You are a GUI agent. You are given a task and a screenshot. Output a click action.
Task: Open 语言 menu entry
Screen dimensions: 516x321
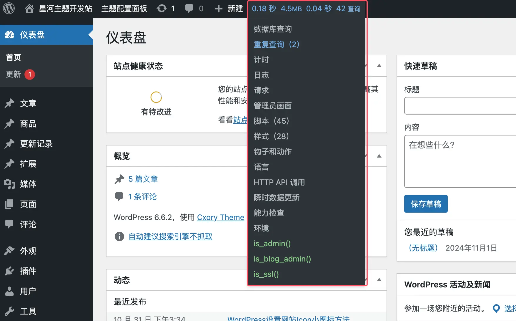click(261, 167)
